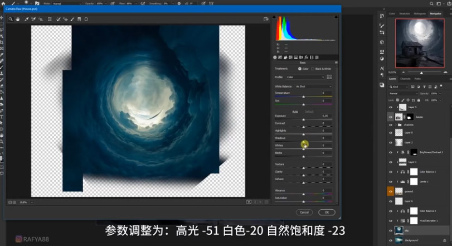Pick the White Balance eyedropper tool

click(26, 19)
